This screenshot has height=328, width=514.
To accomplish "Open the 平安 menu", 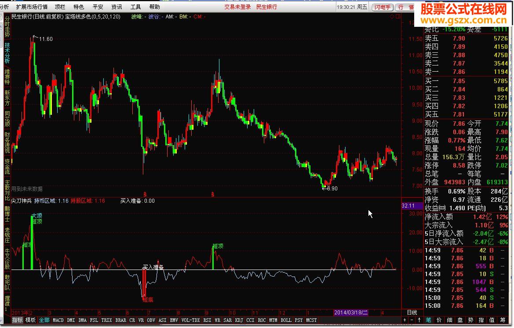I will pyautogui.click(x=98, y=7).
